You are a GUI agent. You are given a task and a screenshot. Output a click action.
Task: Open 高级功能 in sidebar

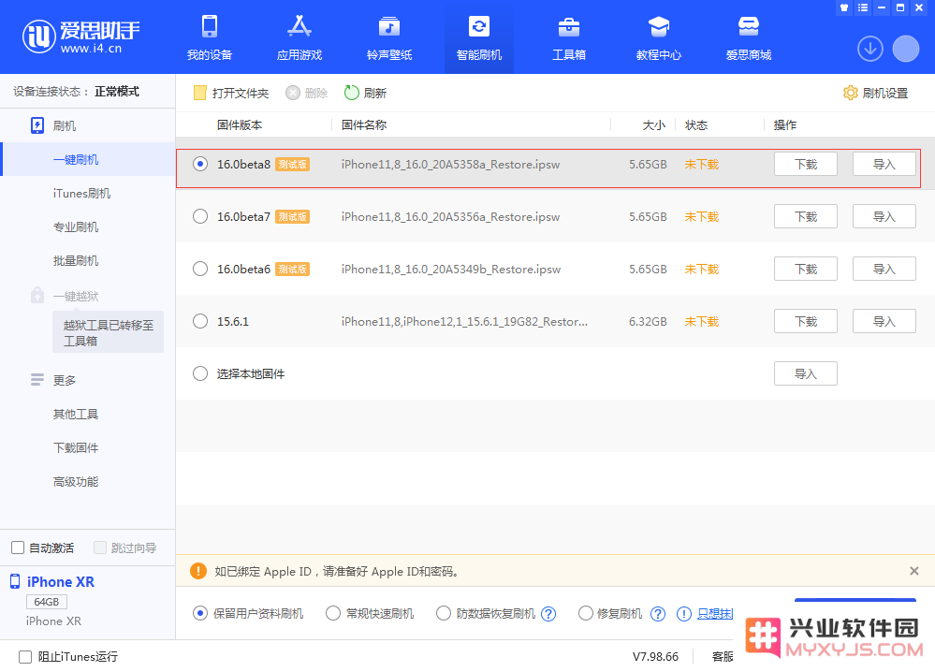coord(76,482)
